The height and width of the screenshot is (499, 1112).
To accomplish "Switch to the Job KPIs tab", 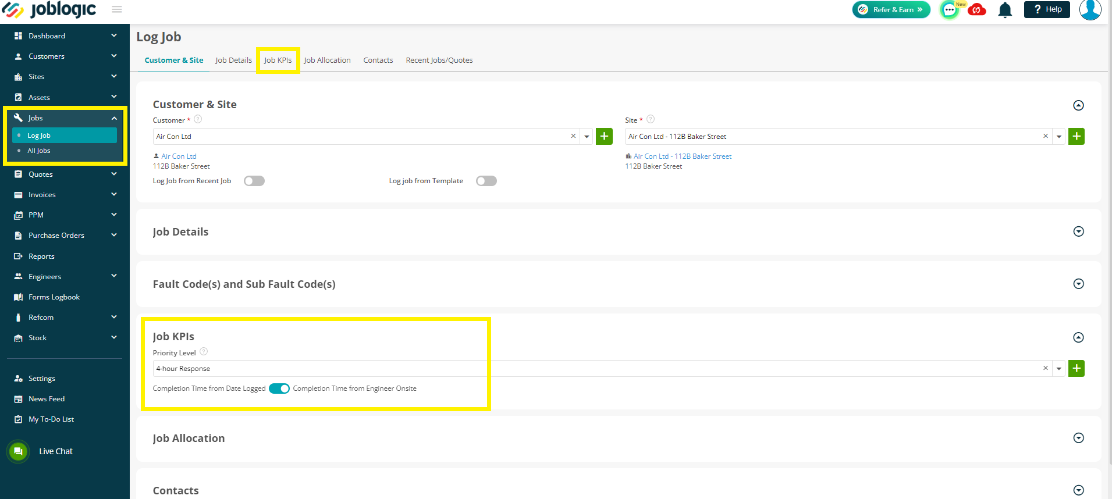I will click(x=278, y=60).
